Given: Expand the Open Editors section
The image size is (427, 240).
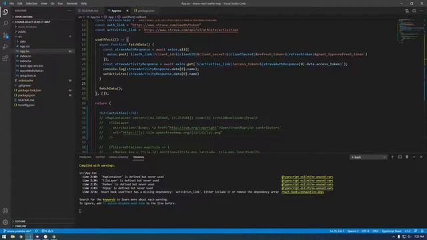Looking at the screenshot, I should tap(23, 17).
